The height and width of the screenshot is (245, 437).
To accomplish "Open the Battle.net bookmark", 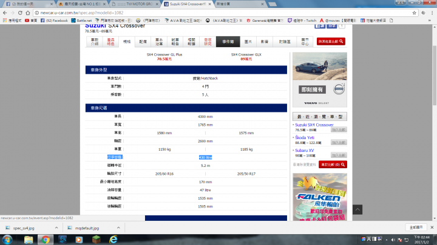I will click(81, 21).
